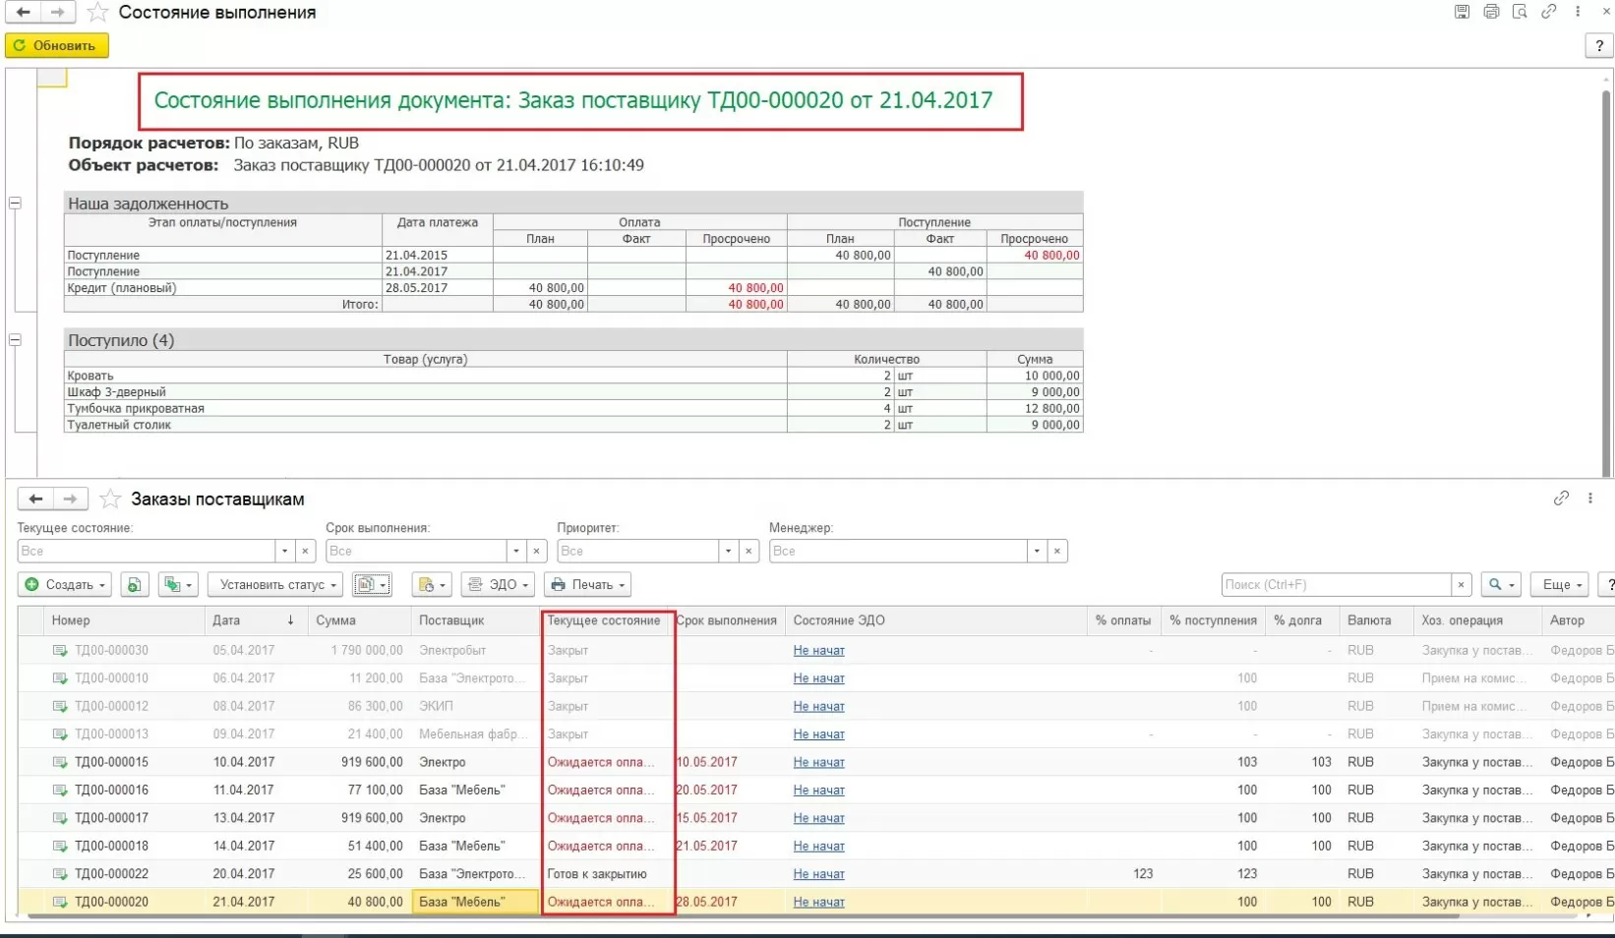Viewport: 1615px width, 938px height.
Task: Clear the 'Приоритет' filter with X
Action: [749, 552]
